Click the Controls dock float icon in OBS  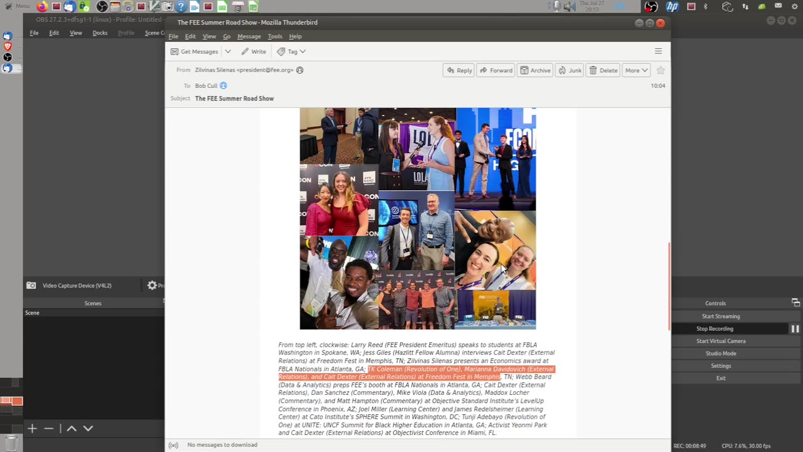coord(795,303)
